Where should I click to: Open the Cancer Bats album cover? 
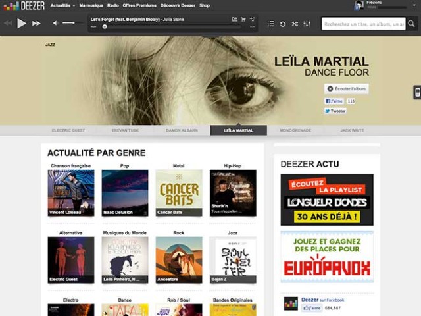pyautogui.click(x=179, y=193)
